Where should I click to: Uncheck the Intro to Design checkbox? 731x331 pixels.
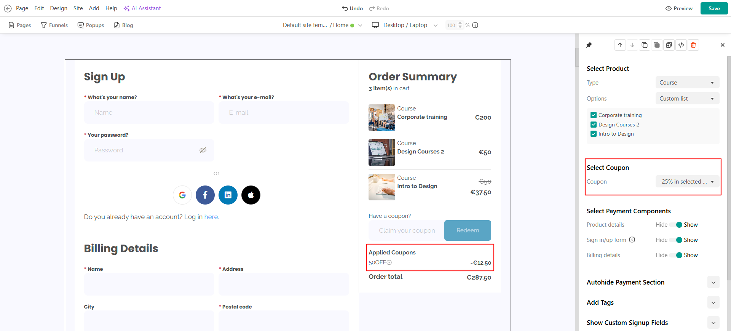[594, 134]
